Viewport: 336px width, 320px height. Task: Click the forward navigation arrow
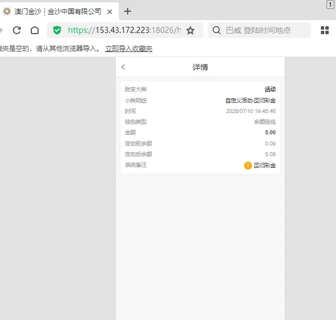coord(1,30)
